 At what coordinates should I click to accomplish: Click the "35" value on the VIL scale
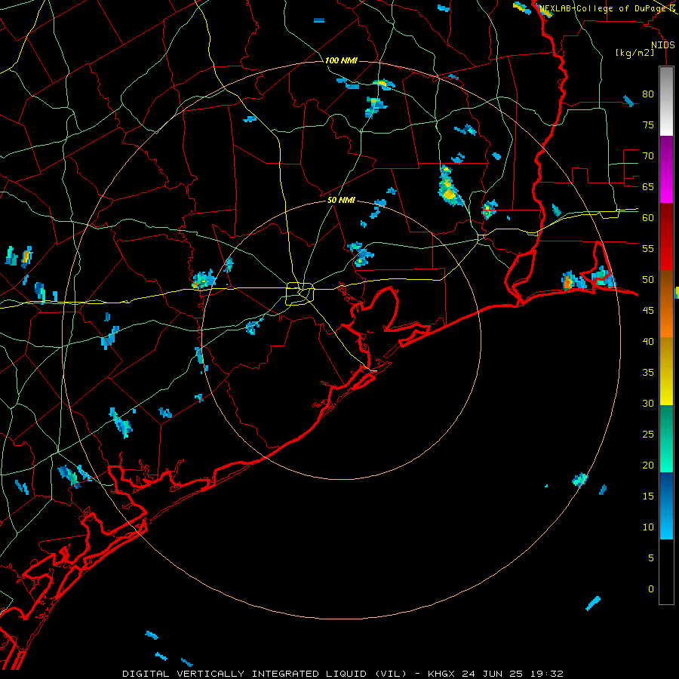648,373
